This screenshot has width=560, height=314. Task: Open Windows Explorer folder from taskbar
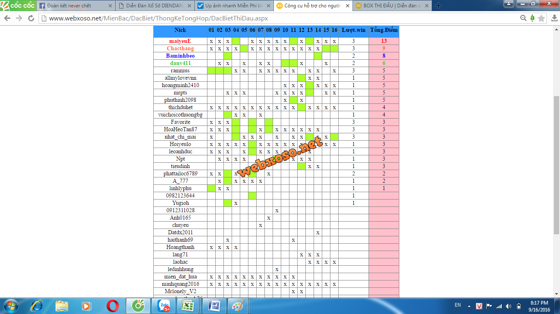tap(62, 306)
